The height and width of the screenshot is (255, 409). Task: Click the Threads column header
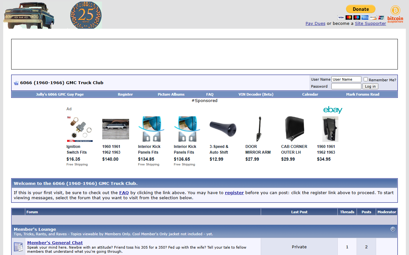[x=347, y=212]
